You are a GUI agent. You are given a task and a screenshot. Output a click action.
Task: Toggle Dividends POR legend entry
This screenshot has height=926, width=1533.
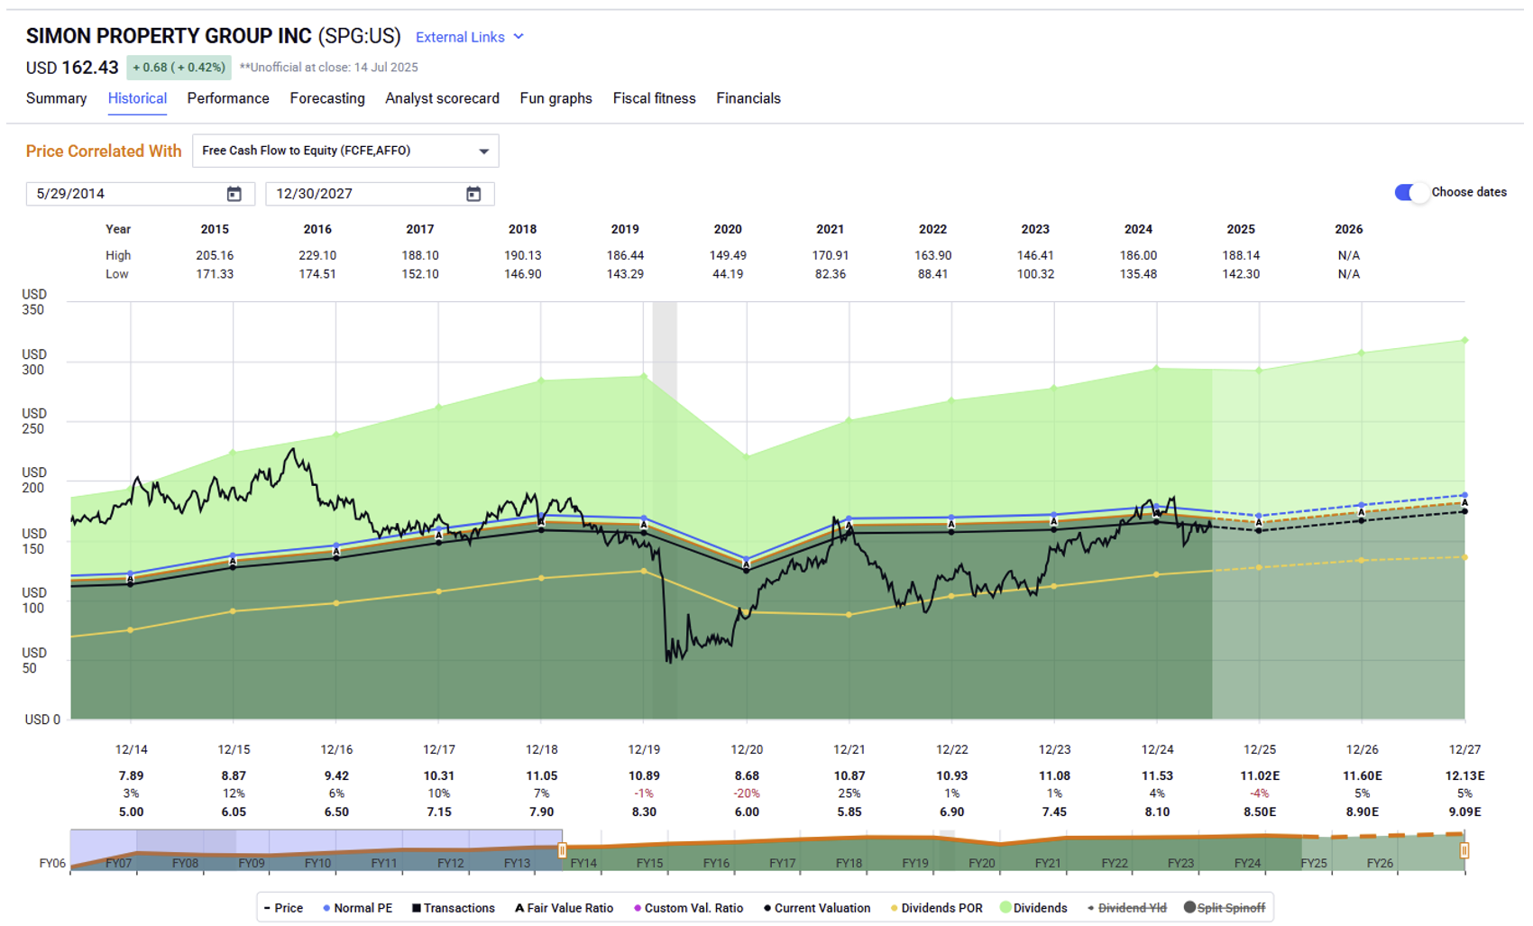[936, 908]
